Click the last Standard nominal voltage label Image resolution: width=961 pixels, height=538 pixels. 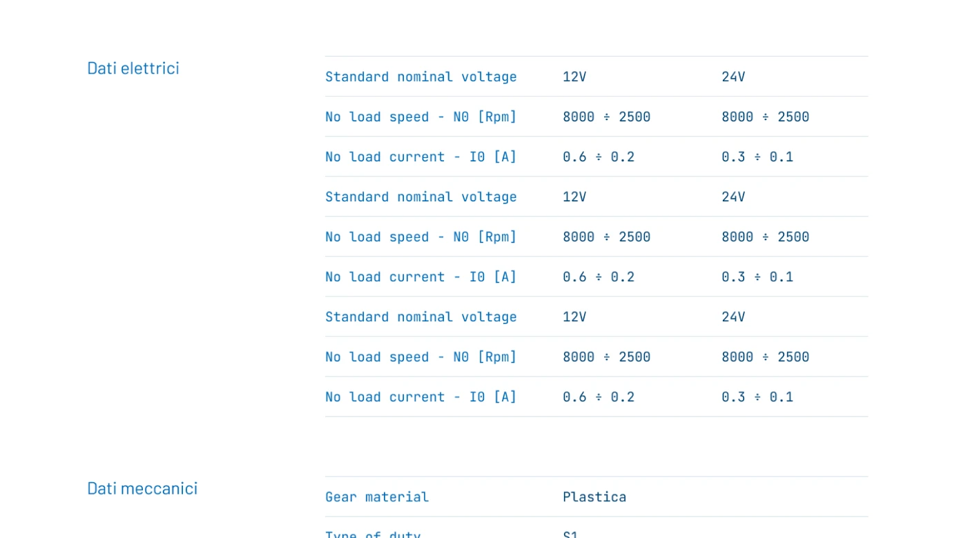421,317
